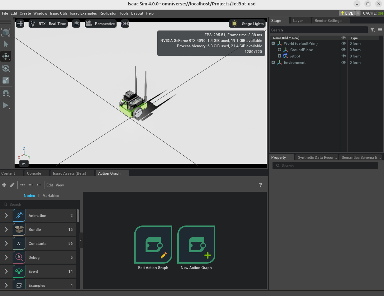
Task: Toggle the Snap magnet tool
Action: (6, 93)
